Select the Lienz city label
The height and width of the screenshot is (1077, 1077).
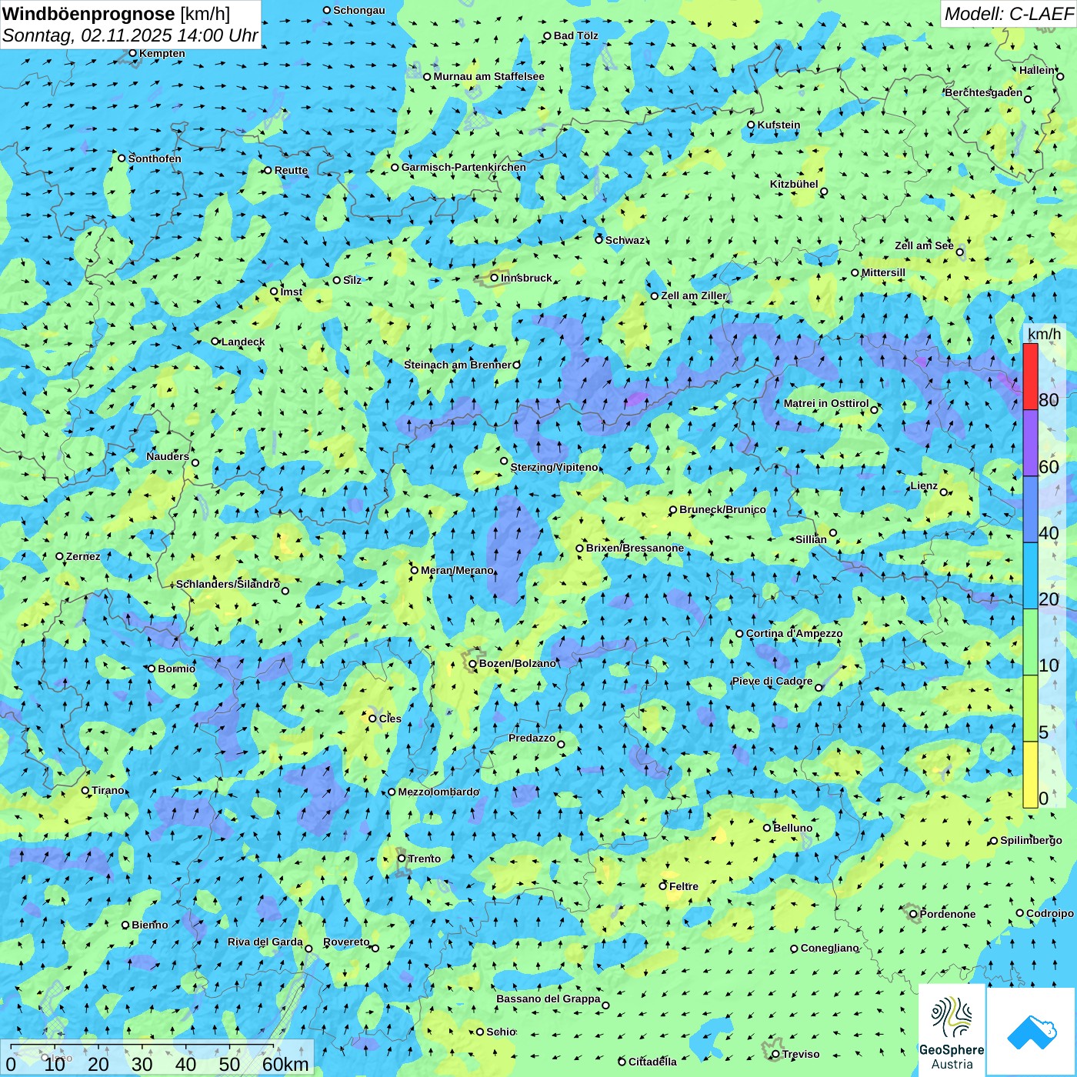tap(924, 486)
